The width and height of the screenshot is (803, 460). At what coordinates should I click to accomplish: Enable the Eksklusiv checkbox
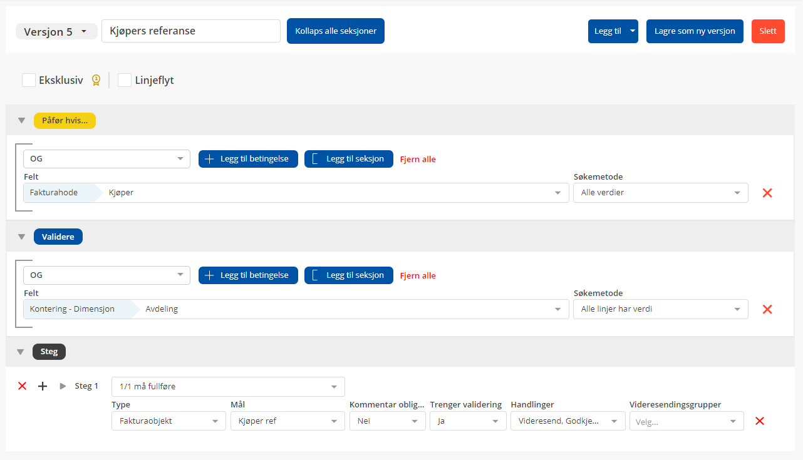29,80
